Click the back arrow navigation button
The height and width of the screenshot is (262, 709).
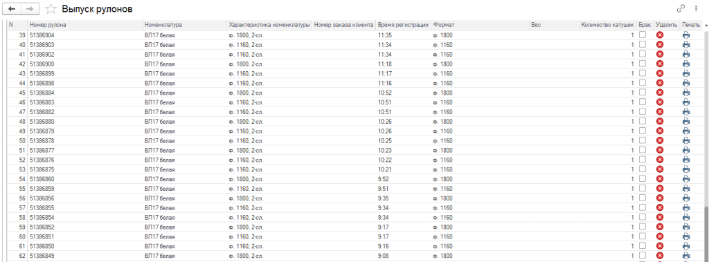(12, 8)
